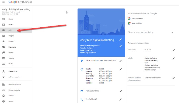Viewport: 179px width, 103px height.
Task: Edit the business name pencil icon
Action: pyautogui.click(x=121, y=40)
